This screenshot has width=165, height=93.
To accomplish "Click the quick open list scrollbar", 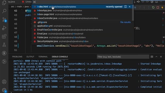I will point(133,13).
